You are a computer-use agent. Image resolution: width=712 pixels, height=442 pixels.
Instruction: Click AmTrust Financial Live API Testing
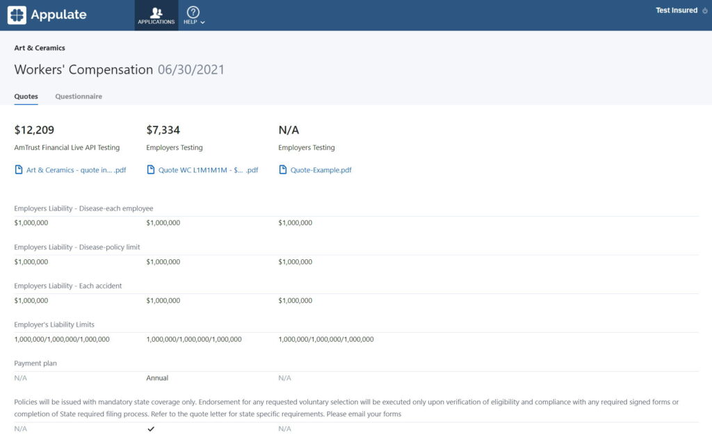67,147
